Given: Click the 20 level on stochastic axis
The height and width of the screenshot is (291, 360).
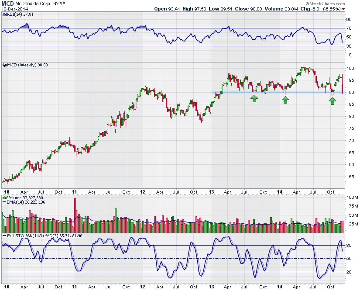Looking at the screenshot, I should click(x=349, y=272).
